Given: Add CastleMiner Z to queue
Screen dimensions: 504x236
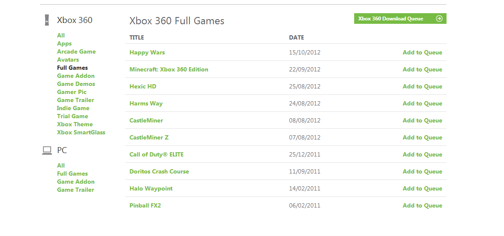Looking at the screenshot, I should [x=422, y=137].
